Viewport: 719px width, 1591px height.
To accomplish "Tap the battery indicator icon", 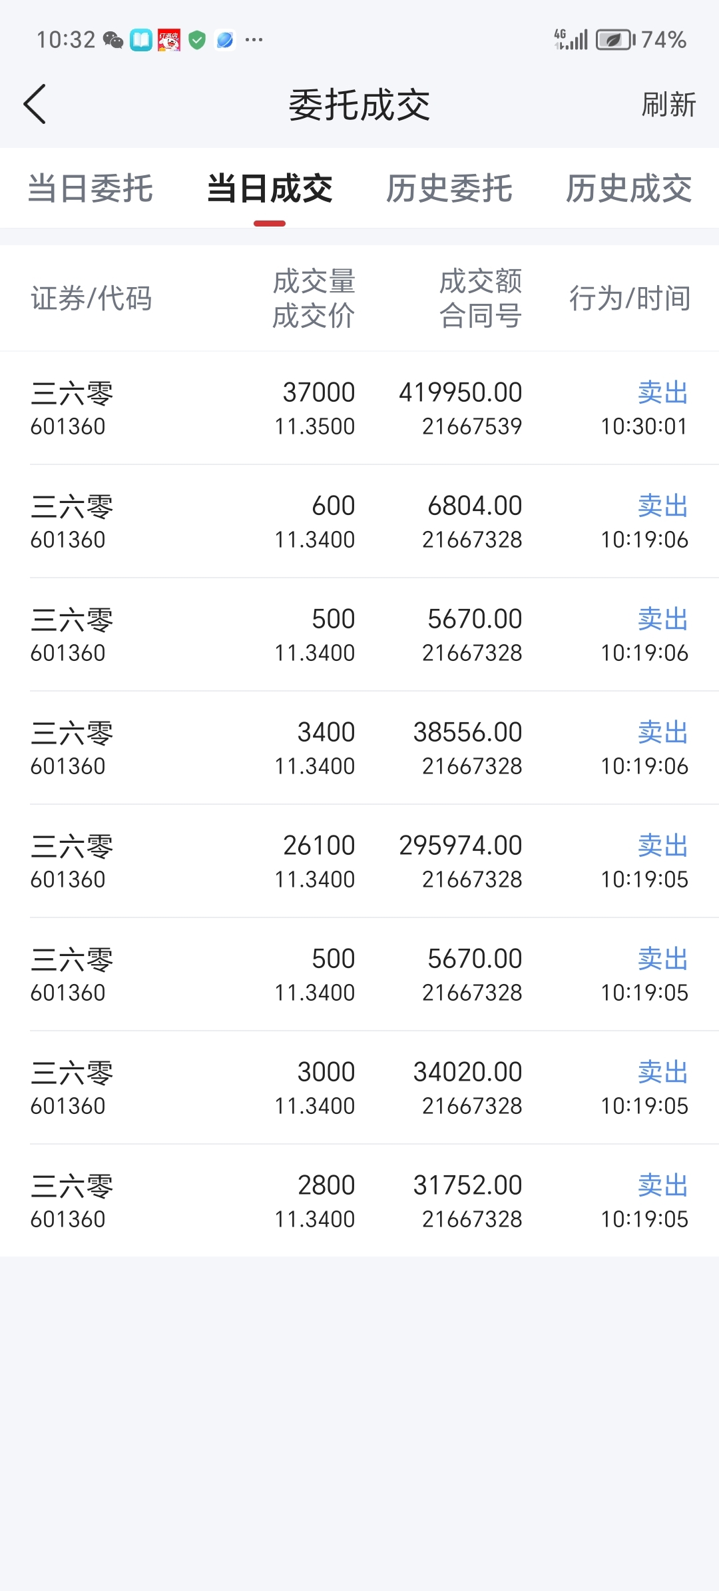I will 616,40.
